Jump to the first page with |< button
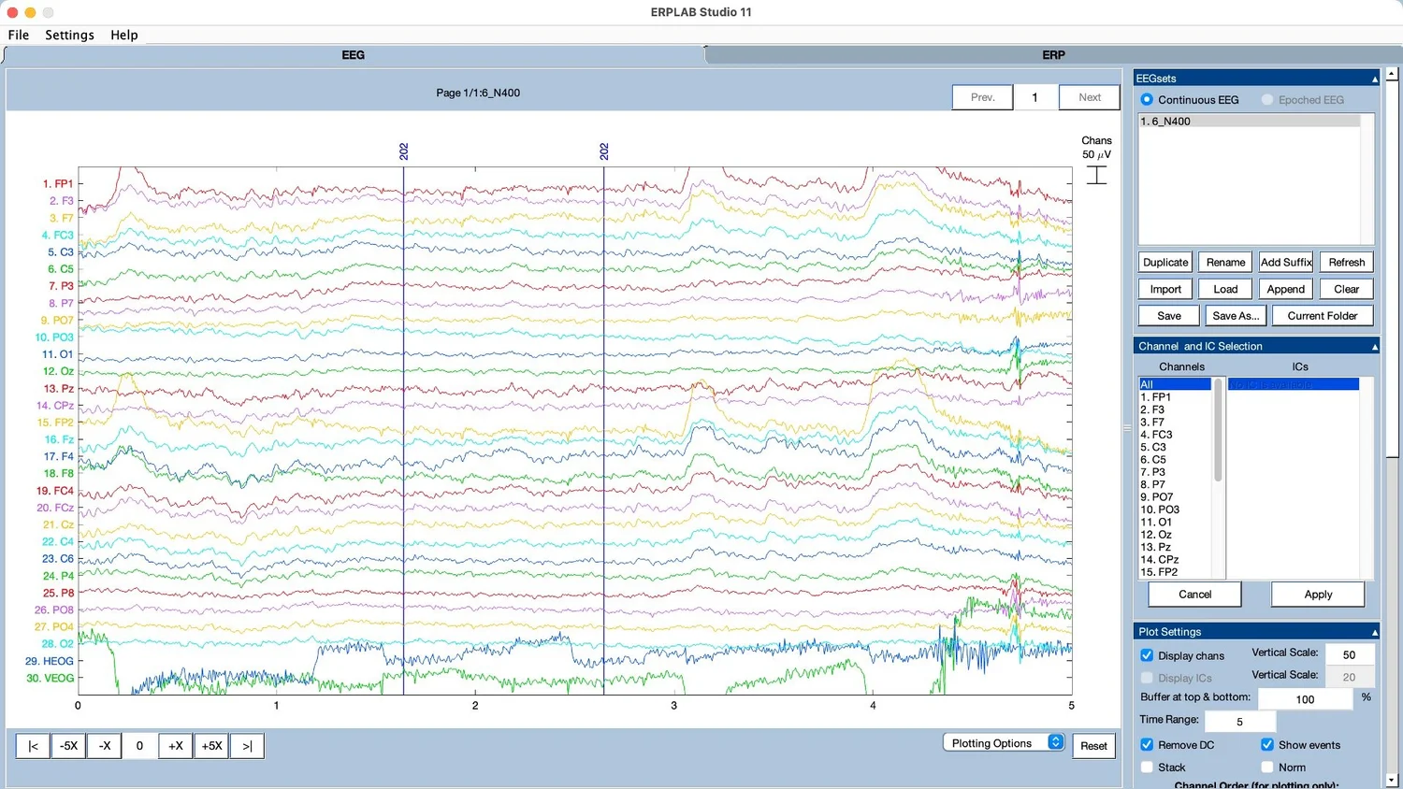Screen dimensions: 1403x789 (33, 746)
